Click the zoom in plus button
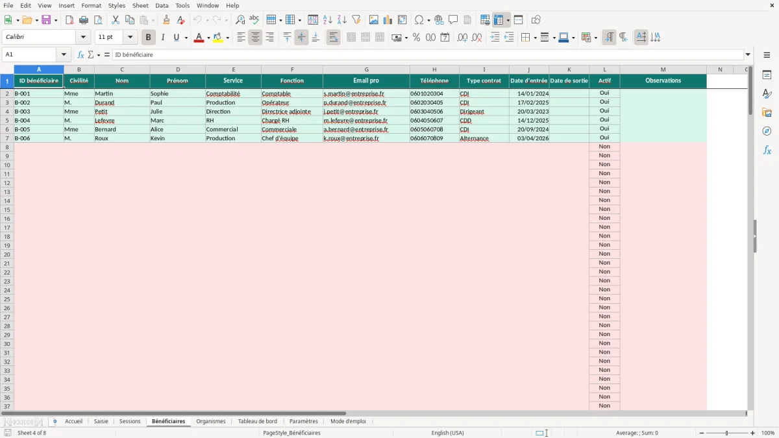779x438 pixels. [x=753, y=433]
